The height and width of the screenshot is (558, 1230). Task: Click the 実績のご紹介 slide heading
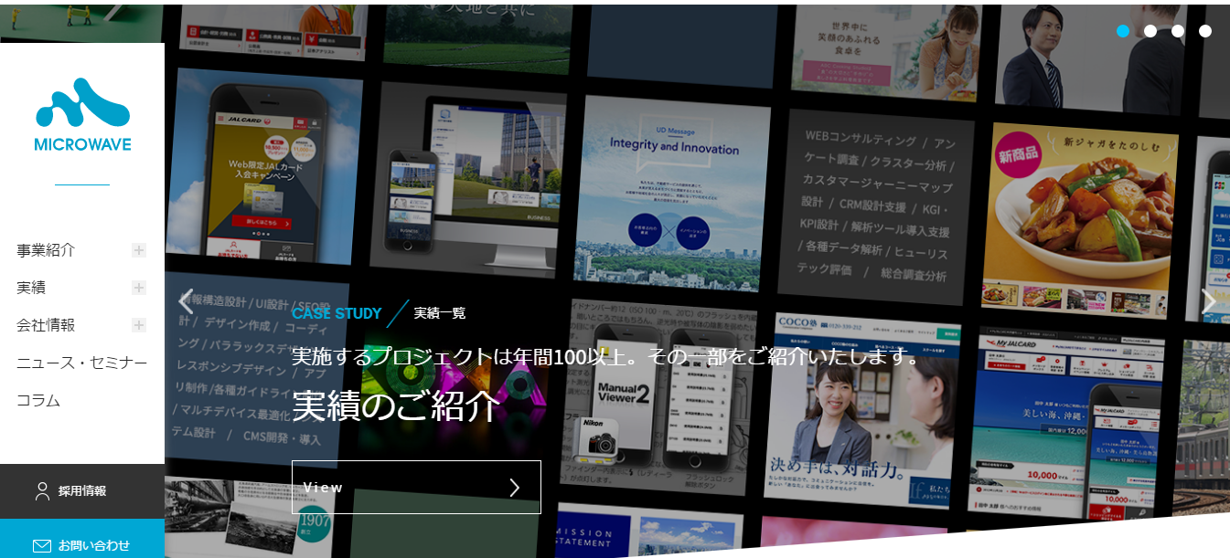(396, 405)
